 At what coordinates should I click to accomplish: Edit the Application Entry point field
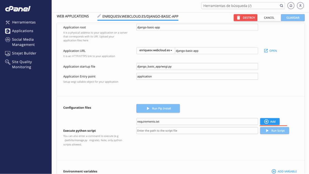coord(197,76)
